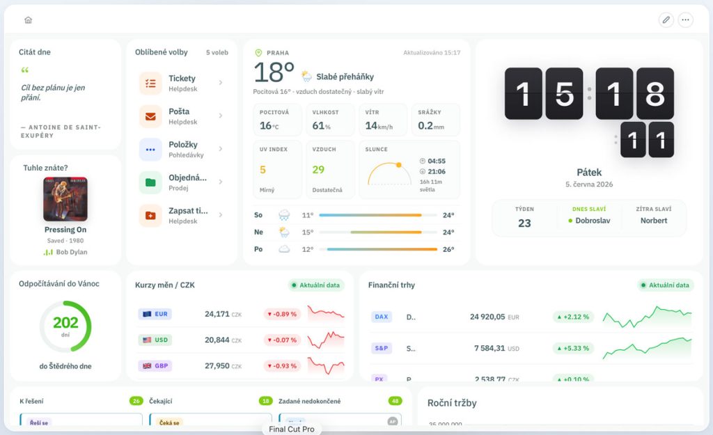
Task: Open the Položky Pohledávky shortcut
Action: [x=182, y=149]
